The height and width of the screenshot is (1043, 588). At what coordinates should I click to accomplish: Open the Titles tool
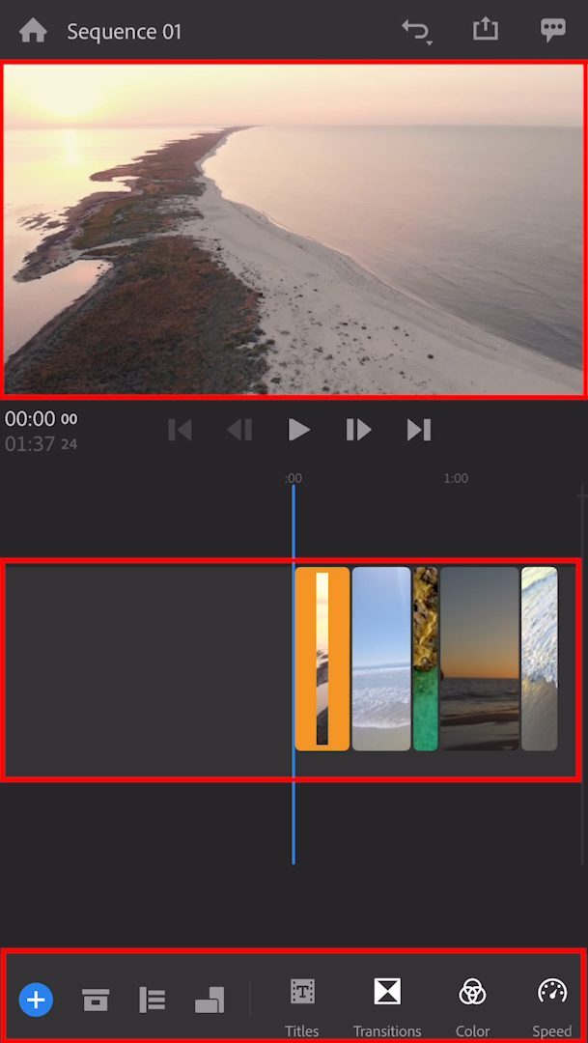click(302, 1006)
